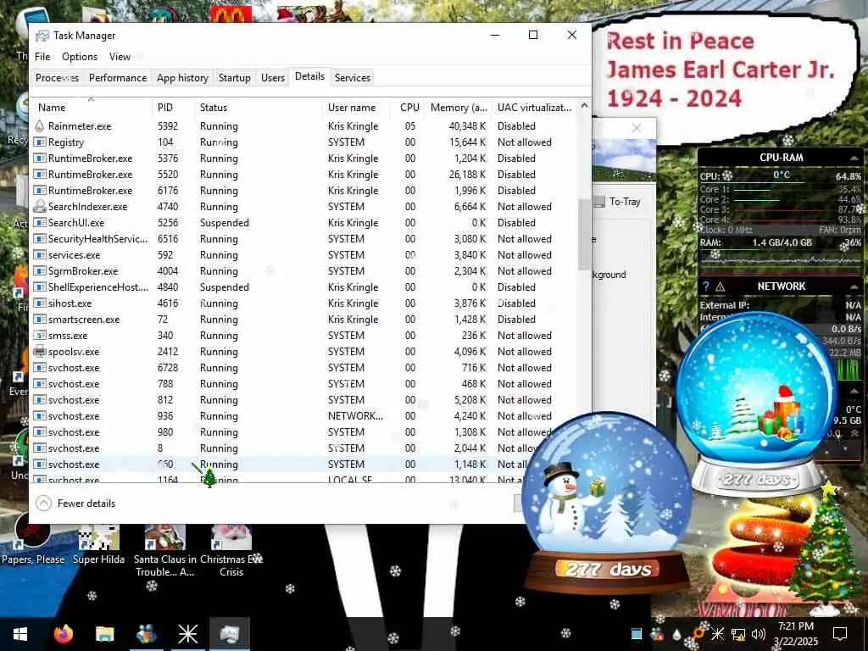This screenshot has height=651, width=868.
Task: Sort by the PID column header
Action: (173, 108)
